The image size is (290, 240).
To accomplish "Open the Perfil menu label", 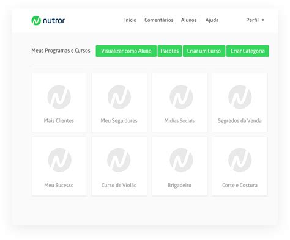I will coord(252,20).
